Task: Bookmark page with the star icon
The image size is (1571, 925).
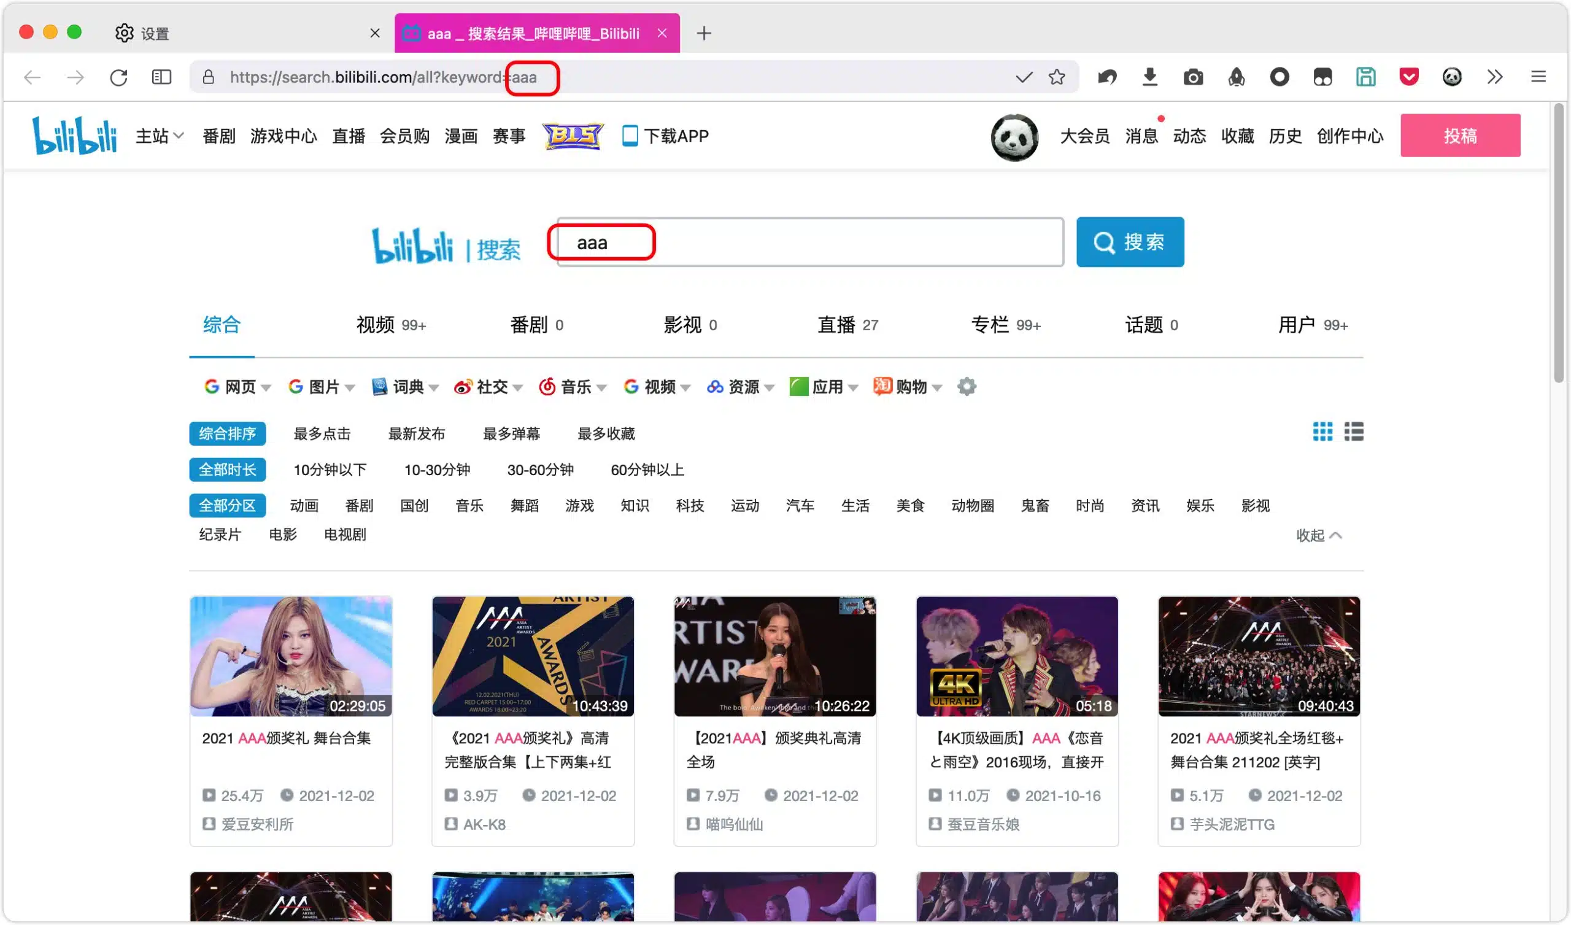Action: click(x=1056, y=77)
